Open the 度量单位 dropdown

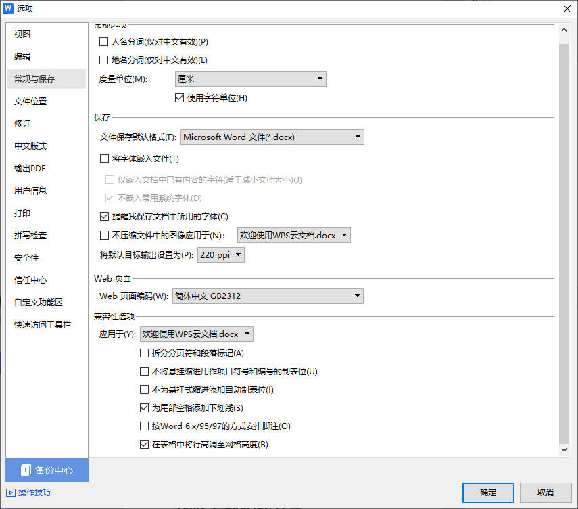[x=250, y=79]
